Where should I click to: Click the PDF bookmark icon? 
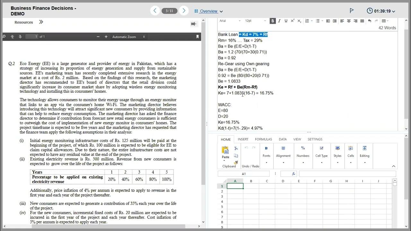click(197, 37)
